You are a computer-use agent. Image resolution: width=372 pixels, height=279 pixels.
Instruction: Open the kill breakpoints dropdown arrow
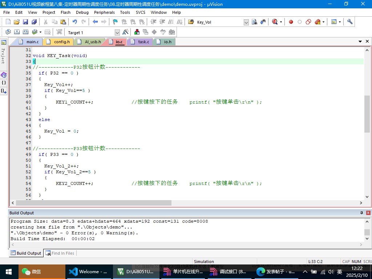point(323,22)
